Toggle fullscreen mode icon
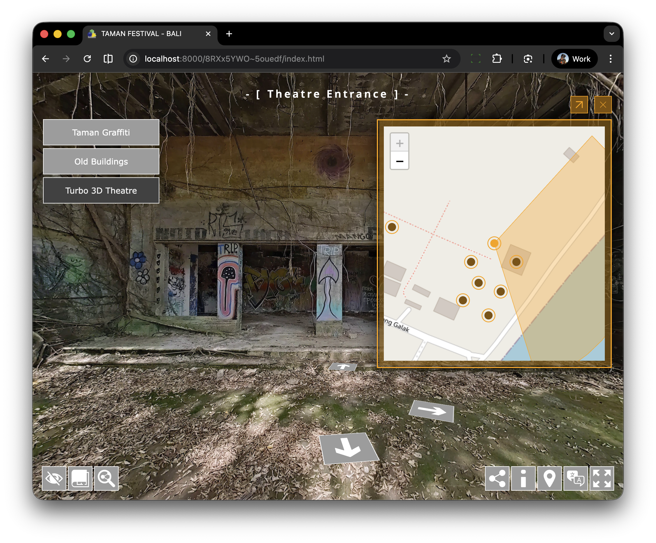 click(602, 478)
